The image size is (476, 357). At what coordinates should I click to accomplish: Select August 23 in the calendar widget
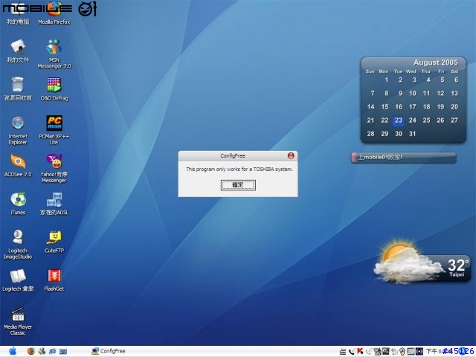(399, 120)
